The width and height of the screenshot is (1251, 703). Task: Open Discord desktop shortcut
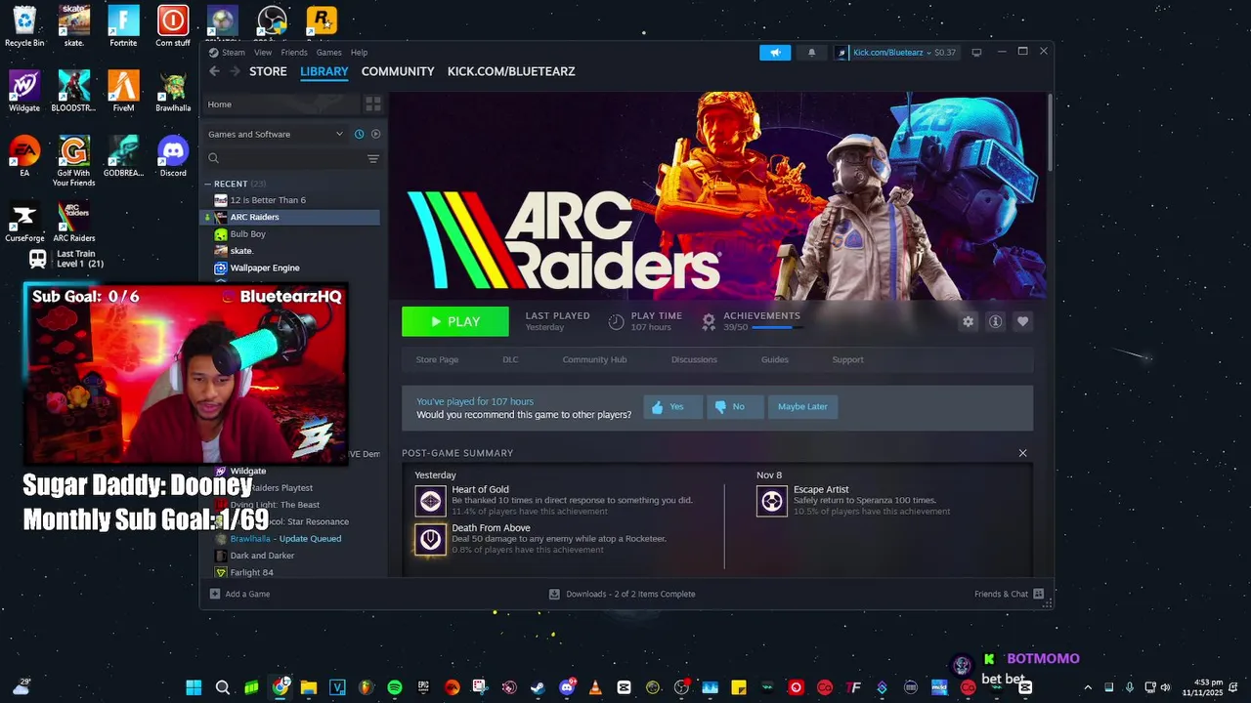click(173, 157)
